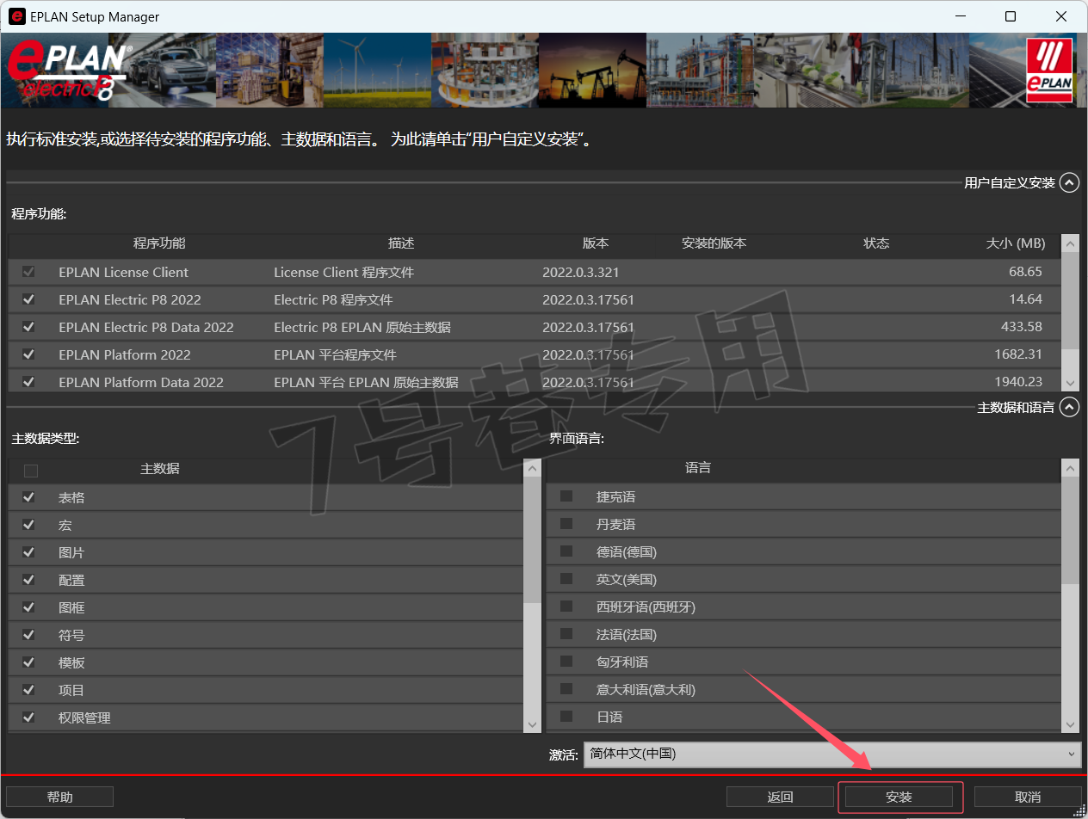Enable the 匈牙利语 language checkbox
Viewport: 1088px width, 819px height.
click(x=566, y=662)
